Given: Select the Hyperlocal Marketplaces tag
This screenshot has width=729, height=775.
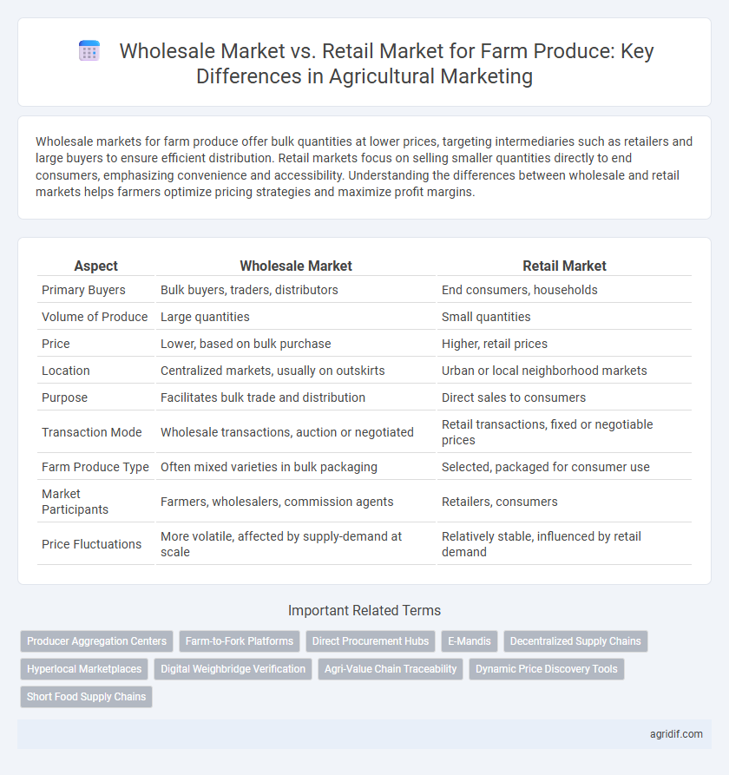Looking at the screenshot, I should [x=84, y=669].
